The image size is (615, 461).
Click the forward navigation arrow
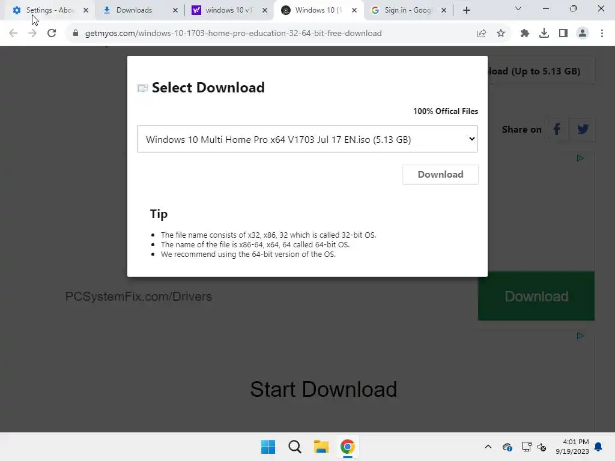click(x=32, y=34)
